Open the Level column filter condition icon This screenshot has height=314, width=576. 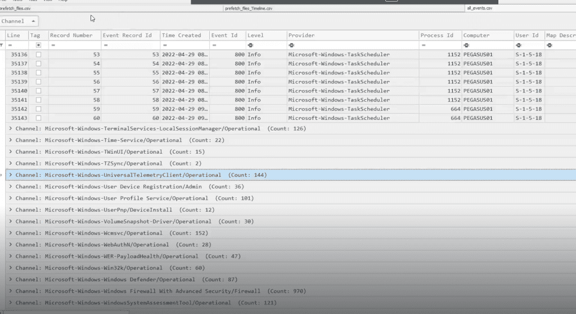(x=250, y=45)
